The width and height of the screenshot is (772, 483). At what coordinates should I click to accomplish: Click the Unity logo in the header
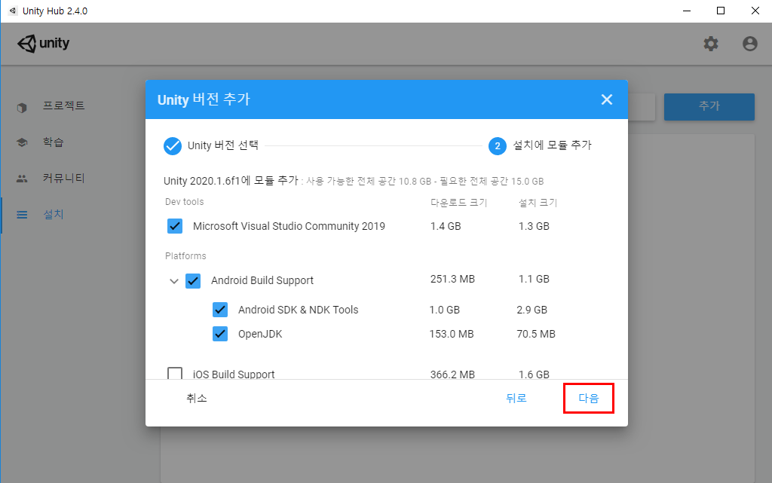click(43, 43)
